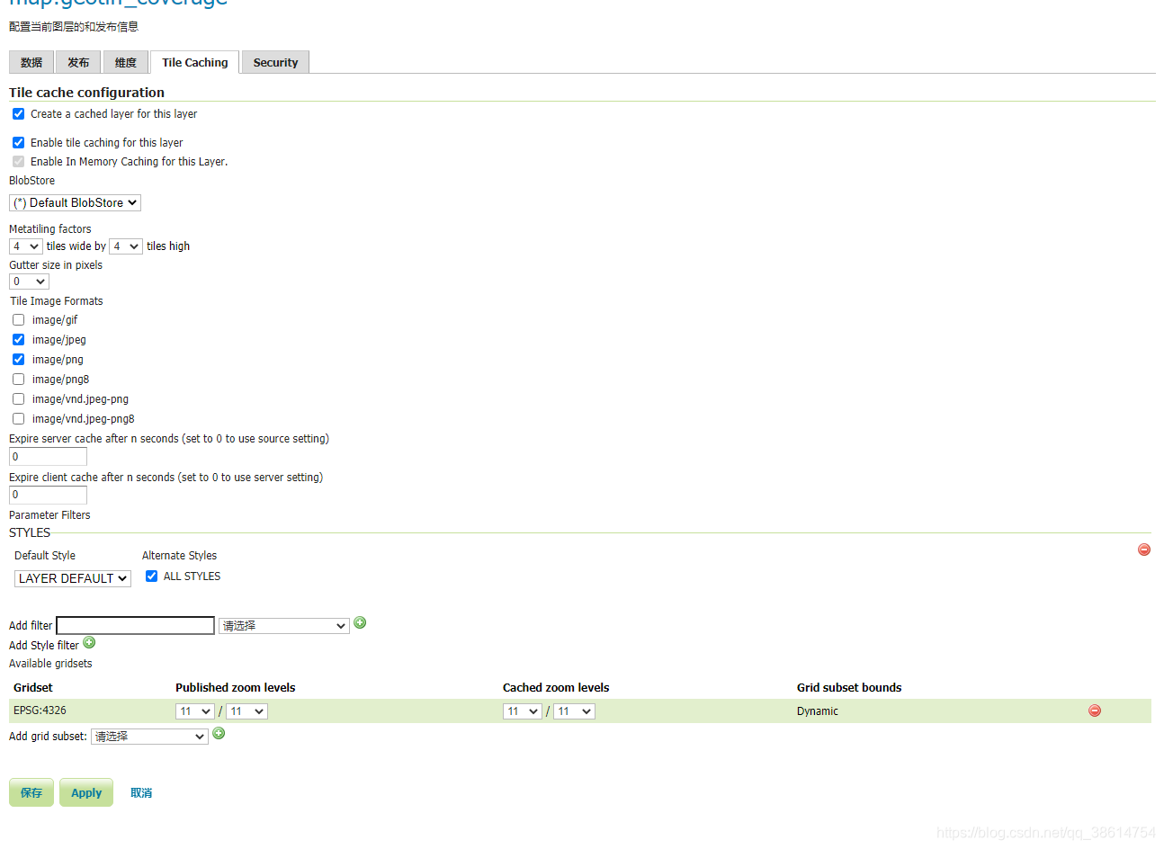Open the Add grid subset dropdown
1164x849 pixels.
[x=149, y=737]
